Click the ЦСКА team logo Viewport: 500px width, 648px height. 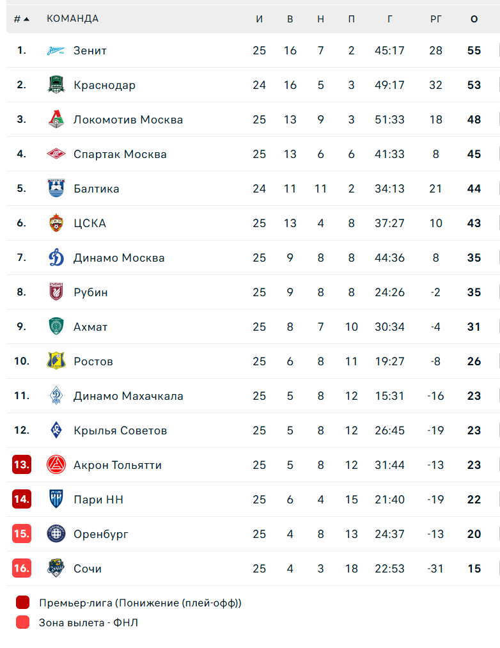[x=56, y=223]
